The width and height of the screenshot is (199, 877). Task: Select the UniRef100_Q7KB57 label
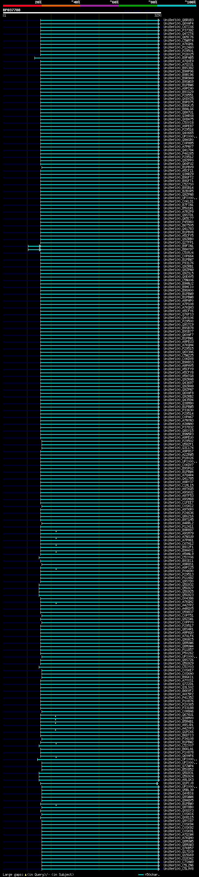178,848
